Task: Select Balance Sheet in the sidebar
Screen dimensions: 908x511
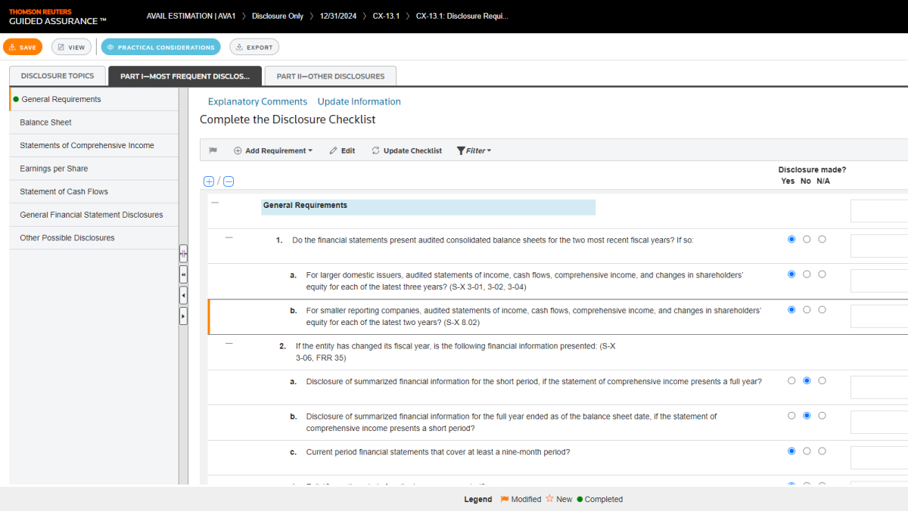Action: tap(45, 122)
